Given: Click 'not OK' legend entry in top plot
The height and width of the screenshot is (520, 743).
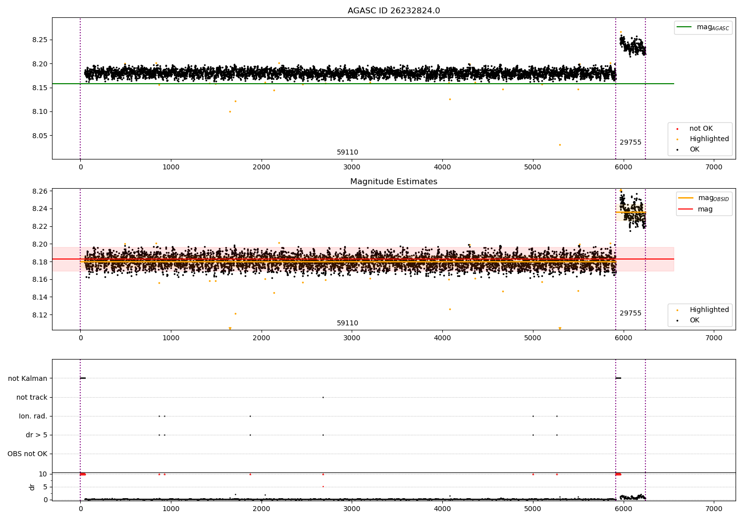Looking at the screenshot, I should tap(693, 129).
